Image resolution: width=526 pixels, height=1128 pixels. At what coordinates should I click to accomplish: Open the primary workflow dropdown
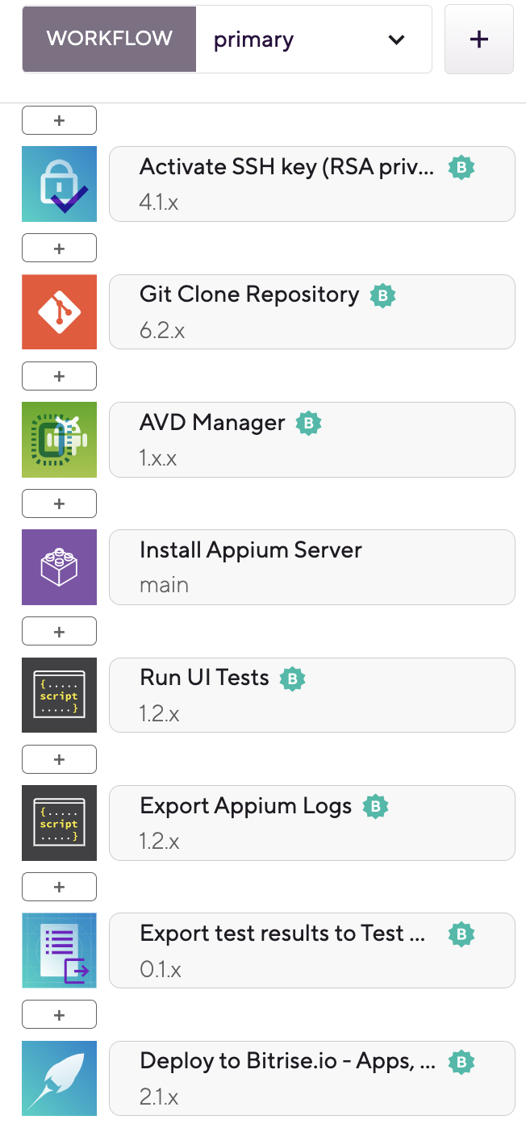coord(314,39)
